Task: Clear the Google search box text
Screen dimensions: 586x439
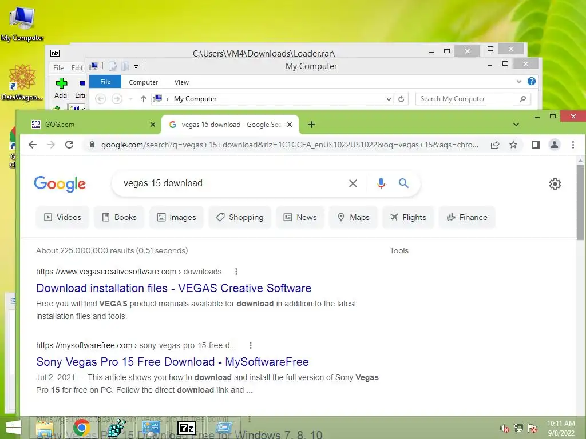Action: [x=353, y=183]
